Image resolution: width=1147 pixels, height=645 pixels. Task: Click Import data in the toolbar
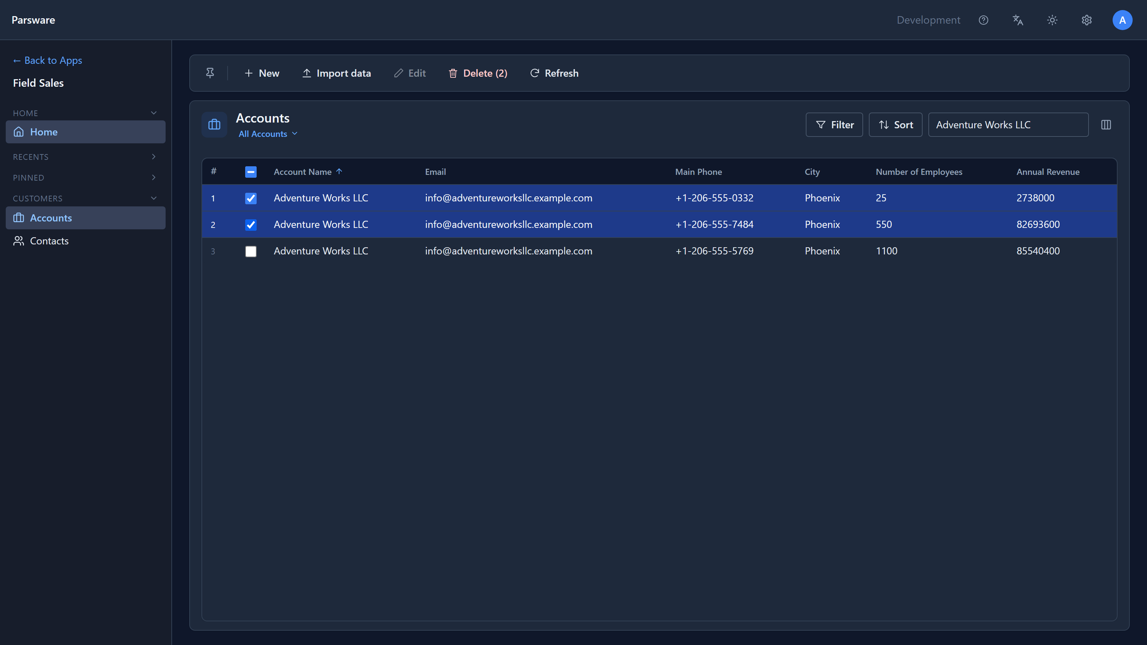point(337,73)
